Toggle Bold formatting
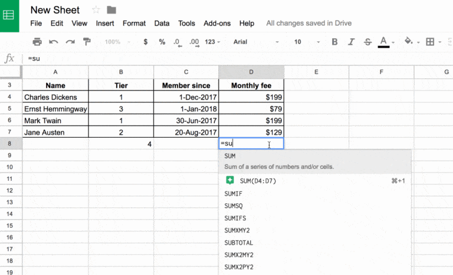The image size is (453, 275). 334,42
